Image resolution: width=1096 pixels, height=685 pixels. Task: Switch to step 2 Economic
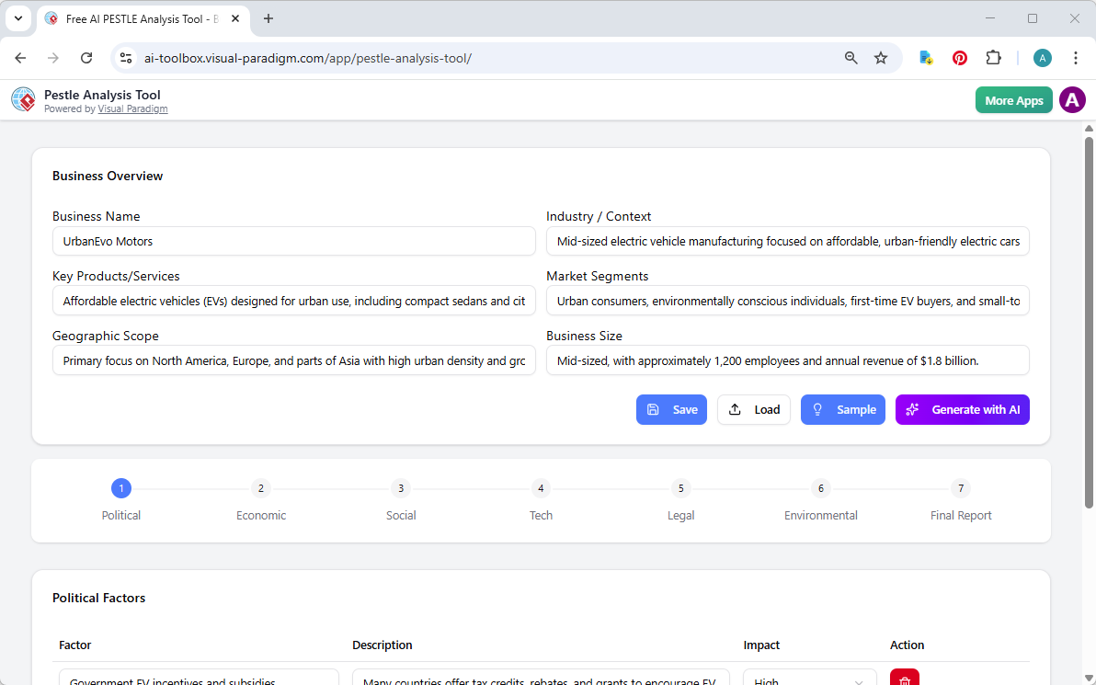(x=260, y=488)
